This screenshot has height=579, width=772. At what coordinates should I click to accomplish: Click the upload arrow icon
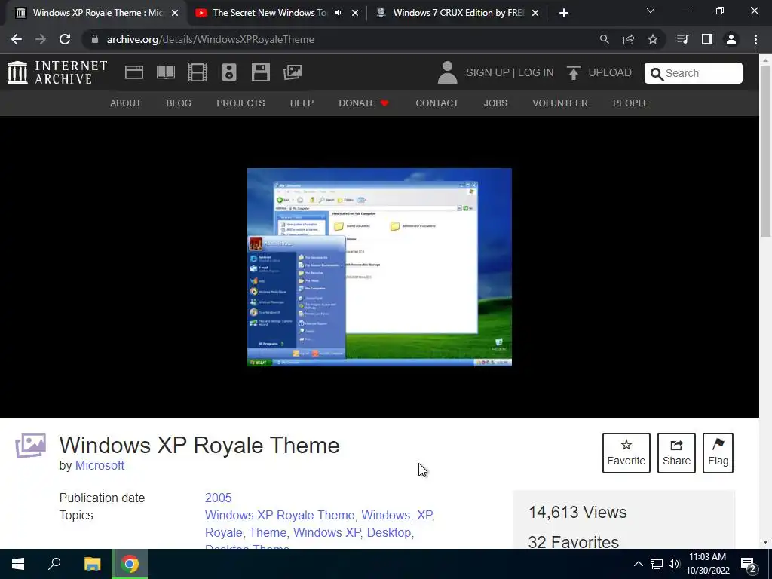pyautogui.click(x=573, y=72)
